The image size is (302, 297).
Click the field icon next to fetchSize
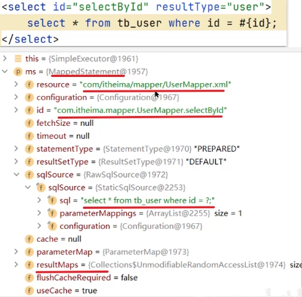click(29, 123)
